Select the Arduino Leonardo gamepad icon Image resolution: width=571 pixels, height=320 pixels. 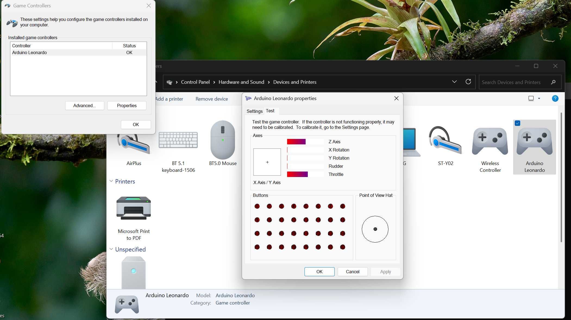click(534, 141)
